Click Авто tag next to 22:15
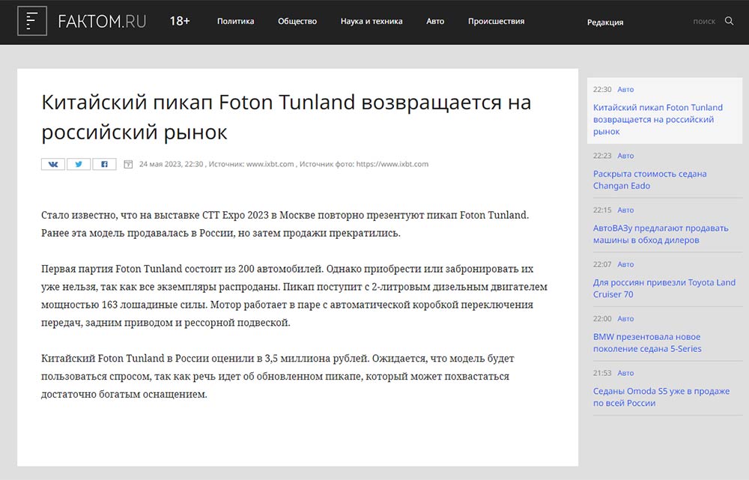Viewport: 749px width, 480px height. (625, 210)
